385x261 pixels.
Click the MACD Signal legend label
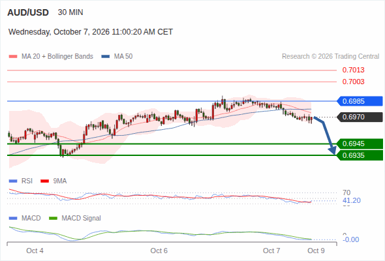click(x=82, y=218)
